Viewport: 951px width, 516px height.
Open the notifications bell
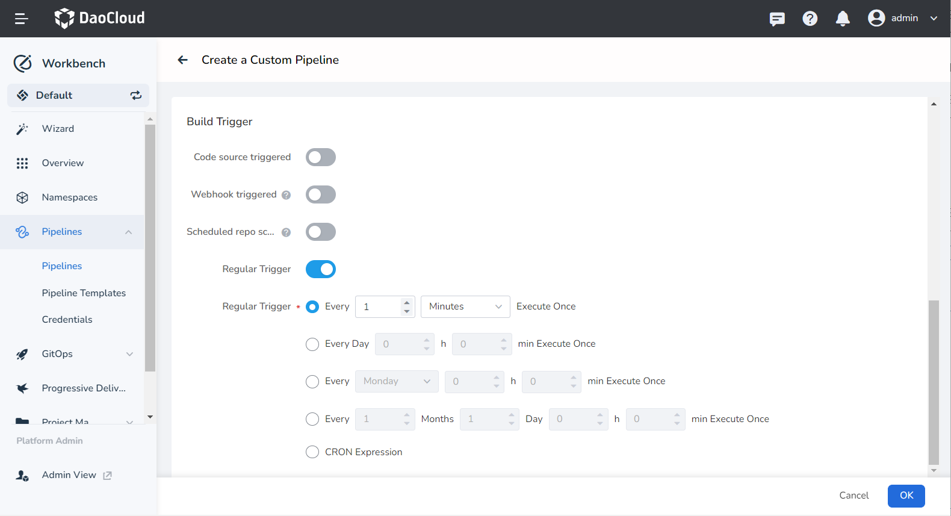click(843, 19)
